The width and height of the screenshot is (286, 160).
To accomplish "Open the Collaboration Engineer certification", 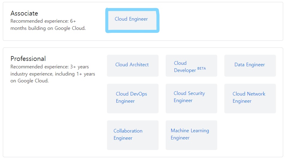I will click(x=133, y=135).
